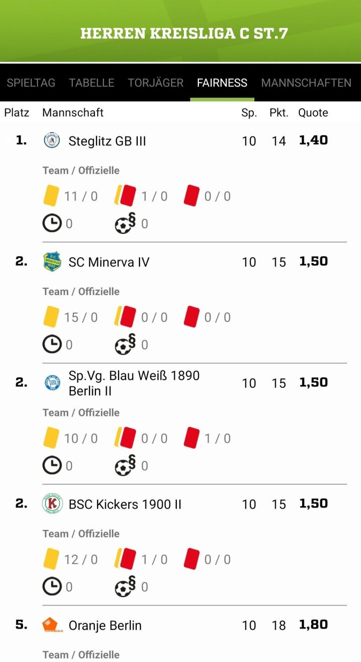
Task: Click the Oranje Berlin orange logo
Action: pyautogui.click(x=50, y=625)
